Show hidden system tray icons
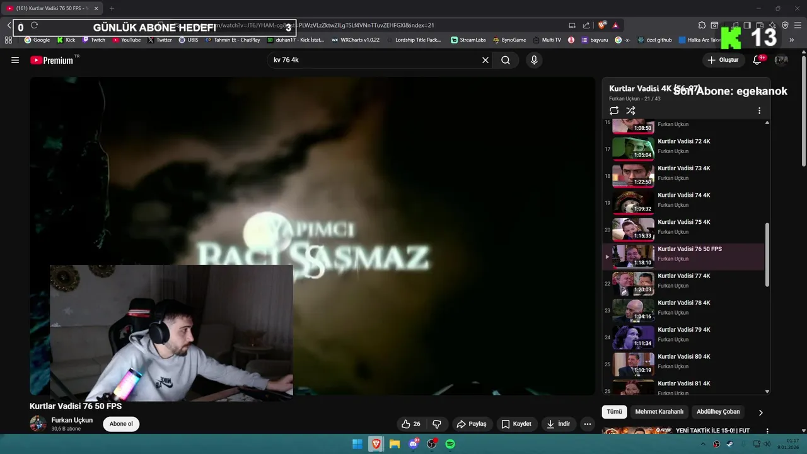 (704, 444)
